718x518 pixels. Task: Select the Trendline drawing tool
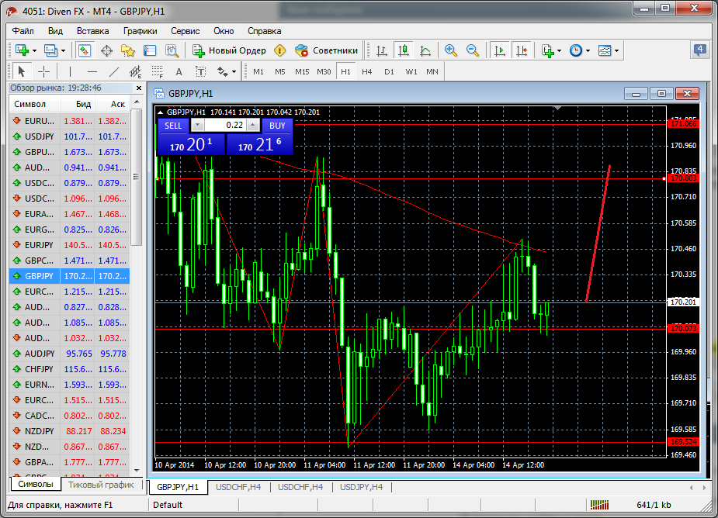[114, 71]
